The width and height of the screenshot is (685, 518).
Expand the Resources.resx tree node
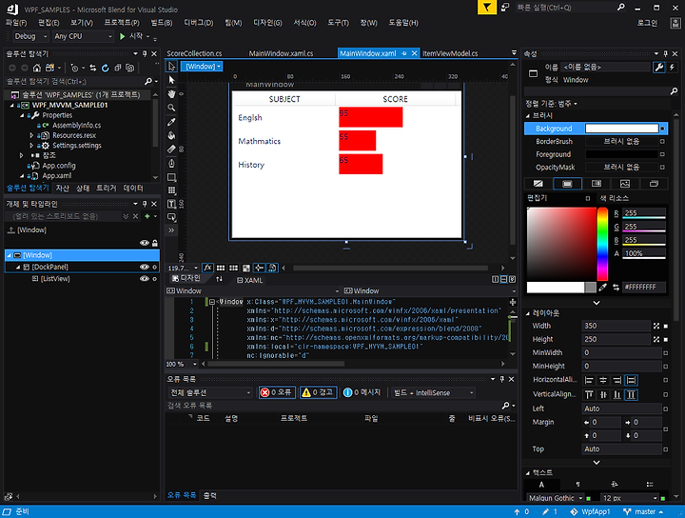(x=31, y=135)
